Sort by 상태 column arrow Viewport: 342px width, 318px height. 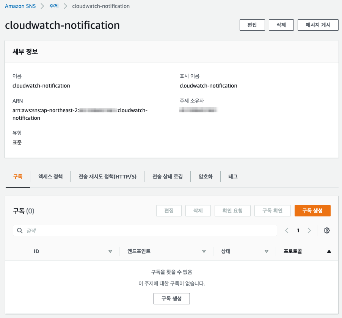pyautogui.click(x=266, y=251)
